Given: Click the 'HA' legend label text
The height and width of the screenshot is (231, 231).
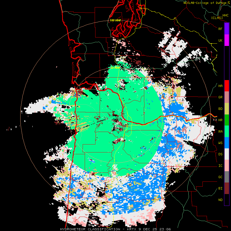Looking at the screenshot, I should click(x=220, y=86).
